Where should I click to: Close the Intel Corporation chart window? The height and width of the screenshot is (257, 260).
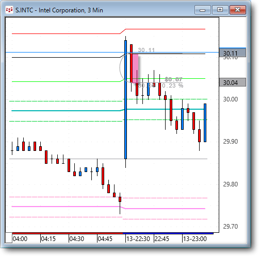pyautogui.click(x=238, y=10)
